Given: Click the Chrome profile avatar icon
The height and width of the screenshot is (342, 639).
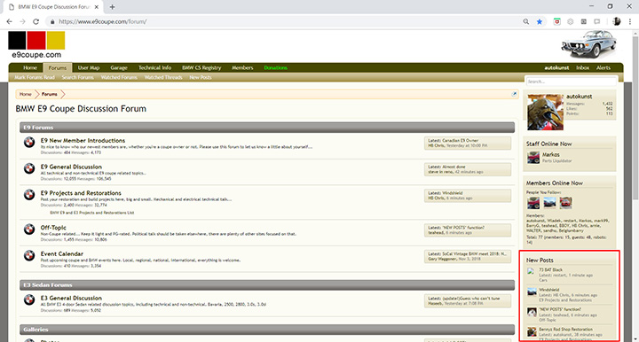Looking at the screenshot, I should click(617, 21).
